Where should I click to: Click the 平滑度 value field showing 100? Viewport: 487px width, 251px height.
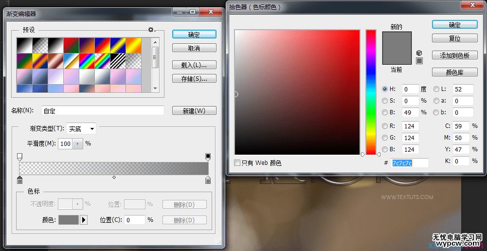66,143
